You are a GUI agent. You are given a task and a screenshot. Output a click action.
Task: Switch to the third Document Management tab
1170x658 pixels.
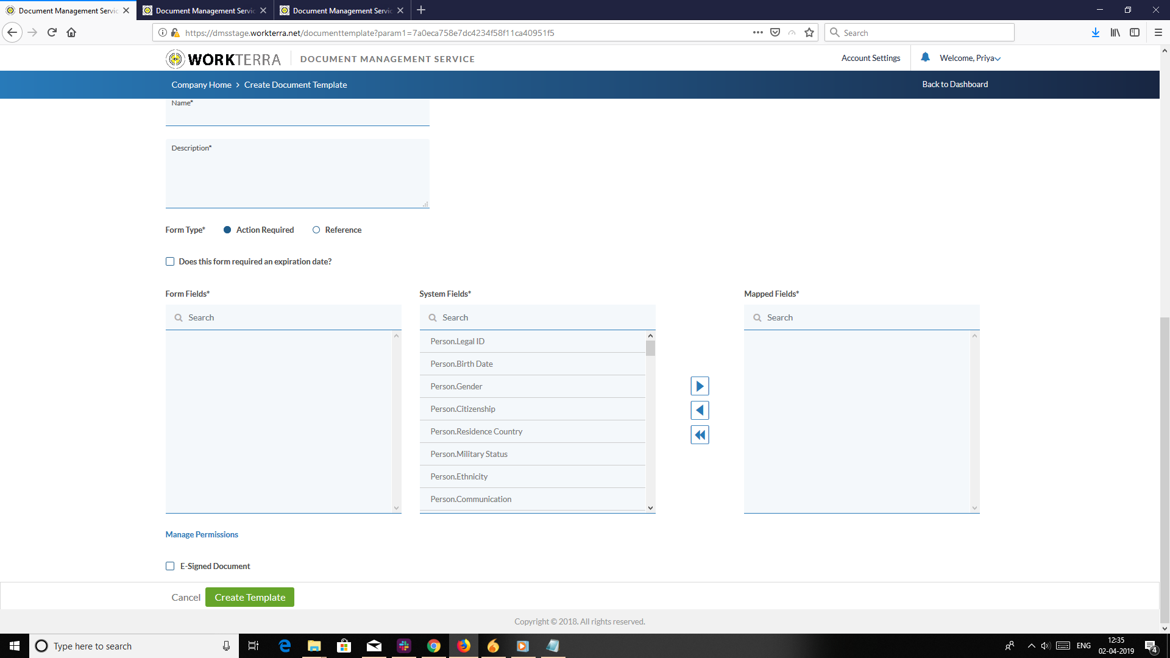click(x=342, y=10)
